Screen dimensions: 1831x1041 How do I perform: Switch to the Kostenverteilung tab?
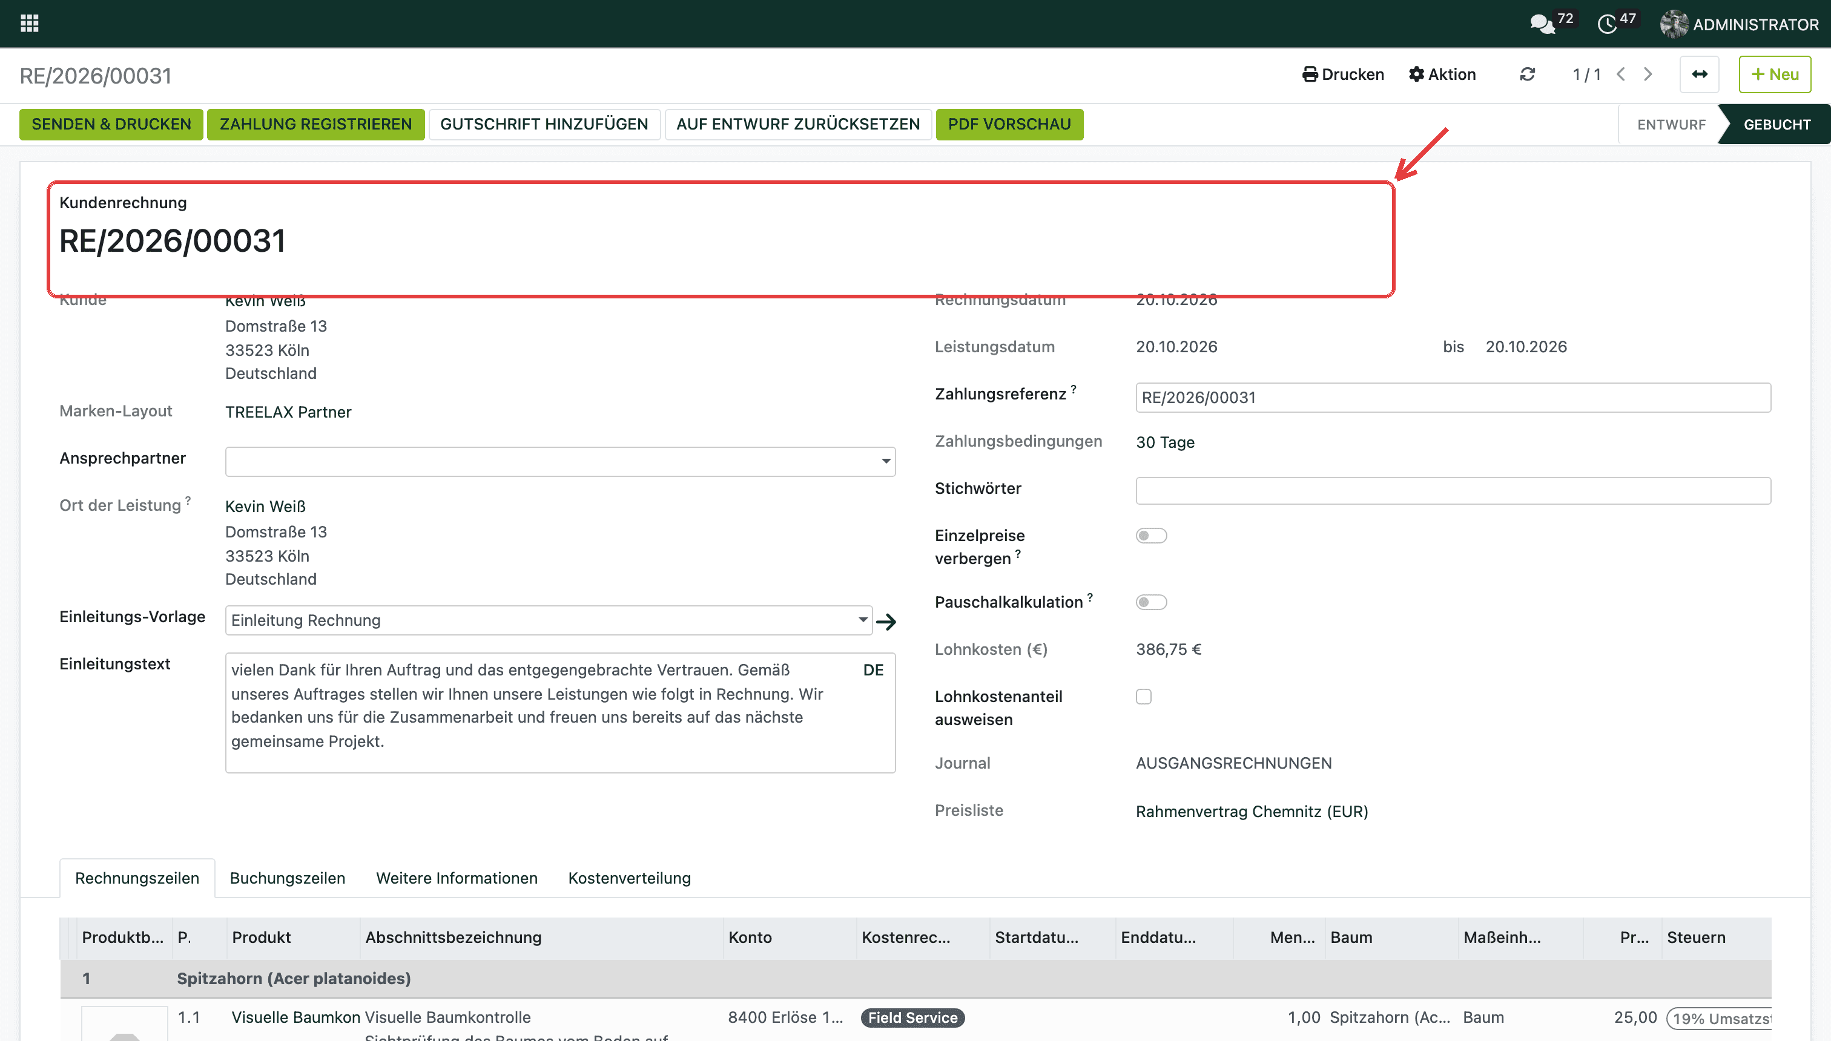tap(630, 878)
